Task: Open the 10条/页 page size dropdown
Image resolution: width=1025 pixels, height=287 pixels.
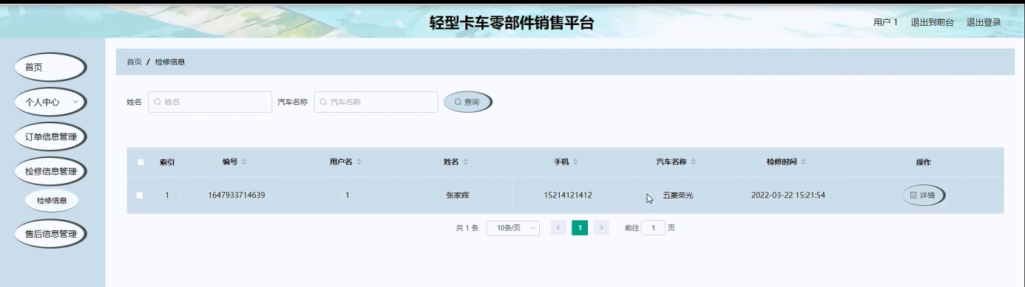Action: click(512, 228)
